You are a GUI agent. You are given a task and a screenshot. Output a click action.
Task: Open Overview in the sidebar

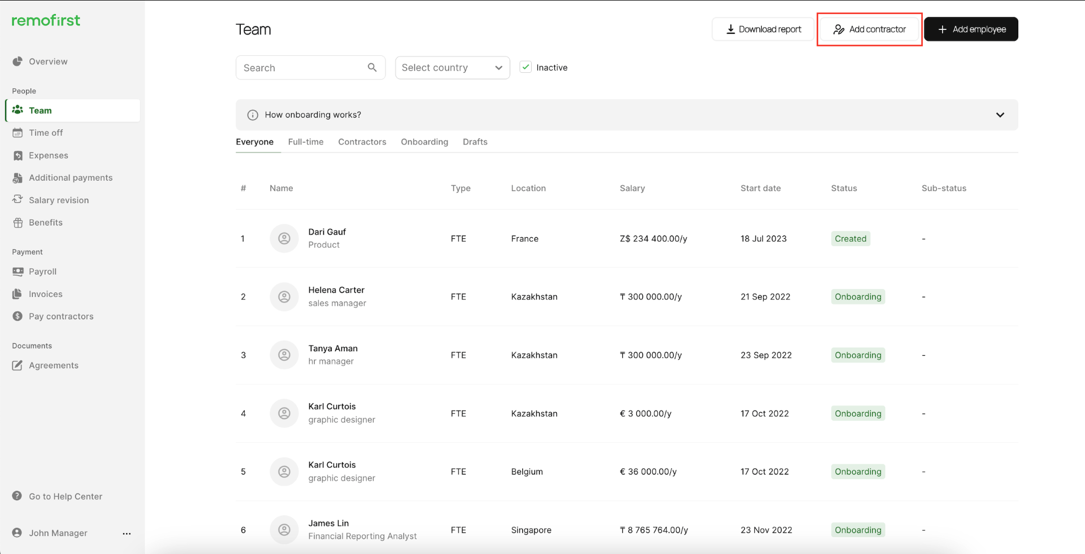point(48,61)
